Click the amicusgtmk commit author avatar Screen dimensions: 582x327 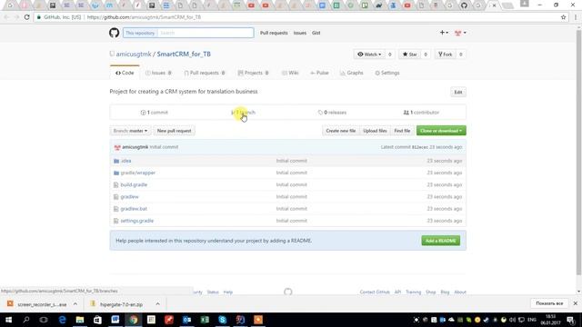pyautogui.click(x=117, y=147)
